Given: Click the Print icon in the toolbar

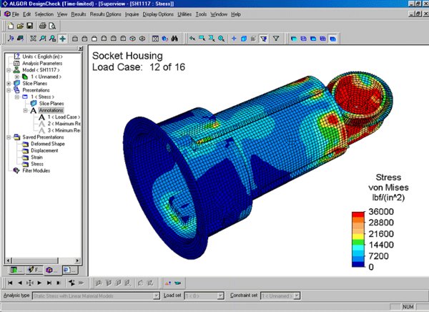Looking at the screenshot, I should point(42,25).
